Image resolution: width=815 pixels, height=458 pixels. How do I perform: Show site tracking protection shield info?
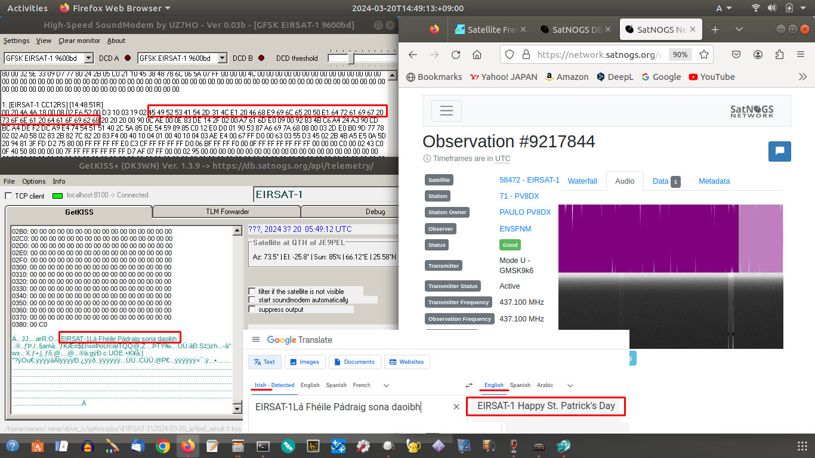click(510, 54)
